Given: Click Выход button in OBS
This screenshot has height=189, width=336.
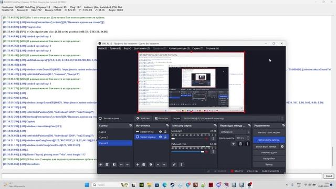Looking at the screenshot, I should (269, 164).
